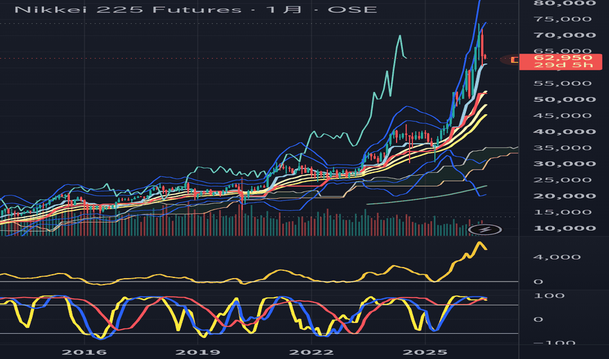
Task: Click the 100 label on the oscillator axis
Action: click(x=549, y=296)
